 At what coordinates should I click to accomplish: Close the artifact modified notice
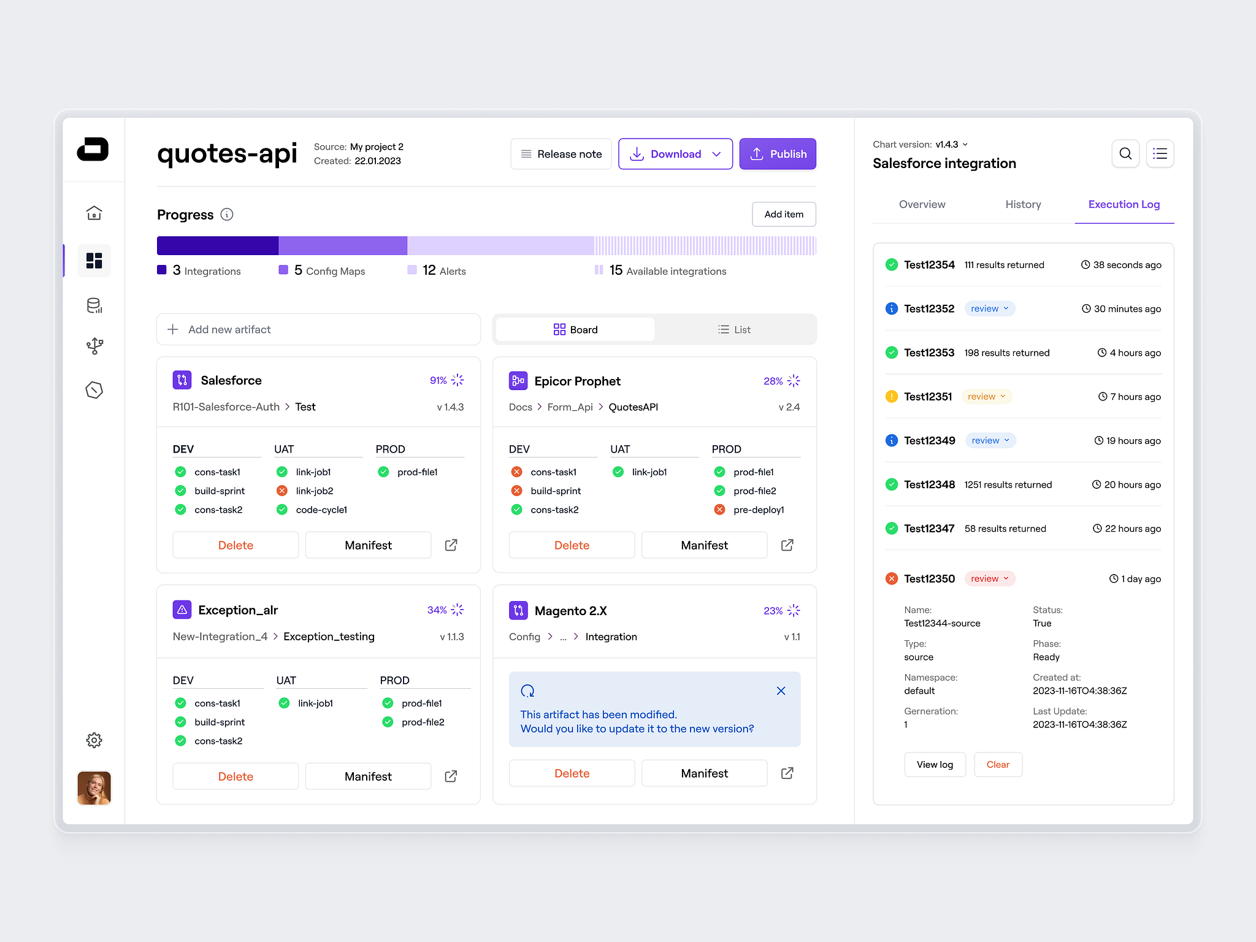(x=781, y=691)
